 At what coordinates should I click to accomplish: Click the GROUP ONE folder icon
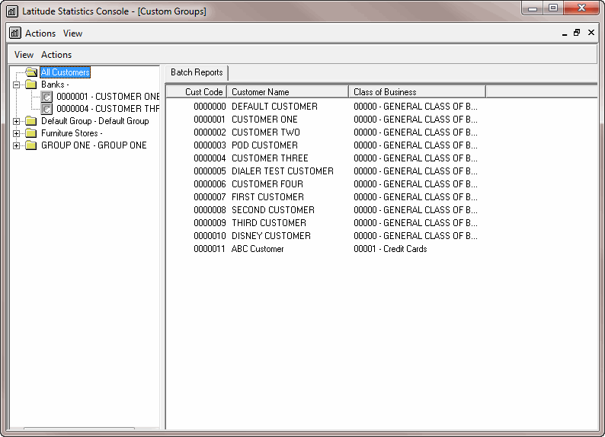tap(31, 145)
